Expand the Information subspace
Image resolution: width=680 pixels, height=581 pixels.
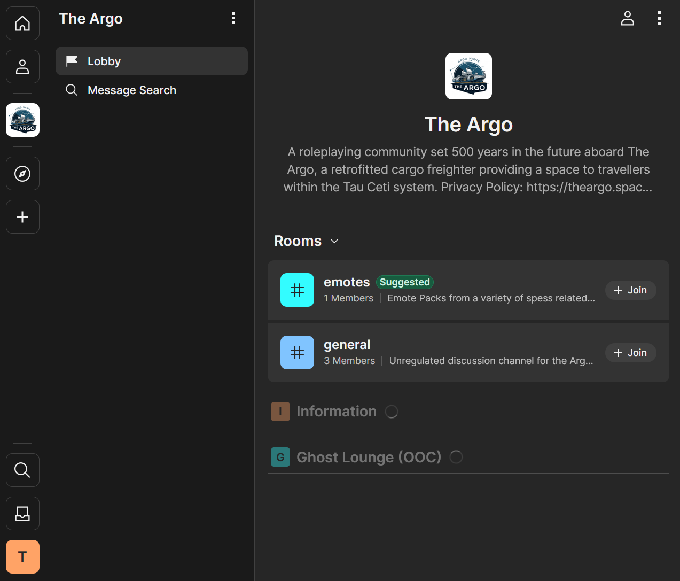336,411
